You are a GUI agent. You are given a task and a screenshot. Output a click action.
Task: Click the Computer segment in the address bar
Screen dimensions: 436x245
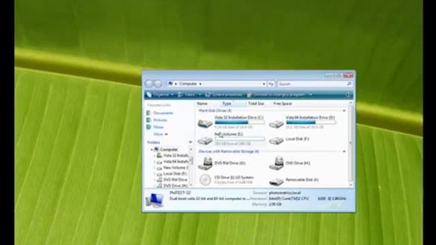point(188,84)
